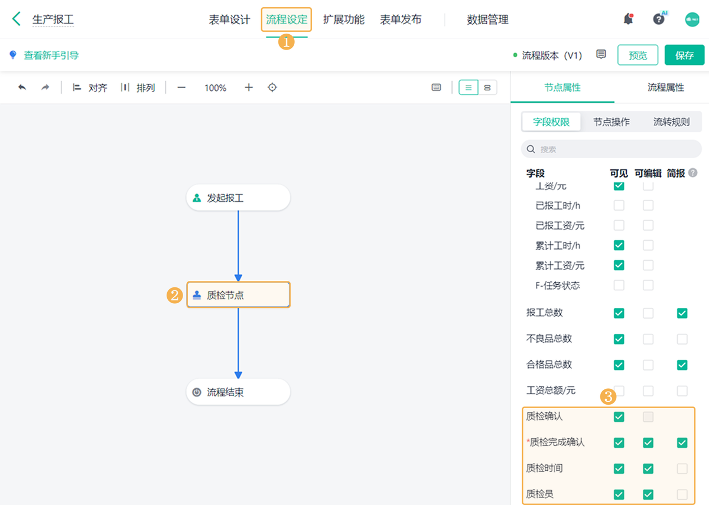The image size is (709, 505).
Task: Click the notification bell icon
Action: 628,19
